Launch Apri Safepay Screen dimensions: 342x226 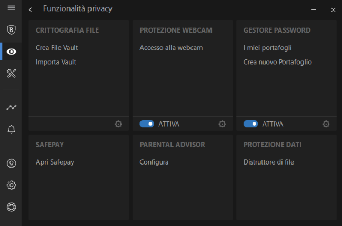pos(55,162)
